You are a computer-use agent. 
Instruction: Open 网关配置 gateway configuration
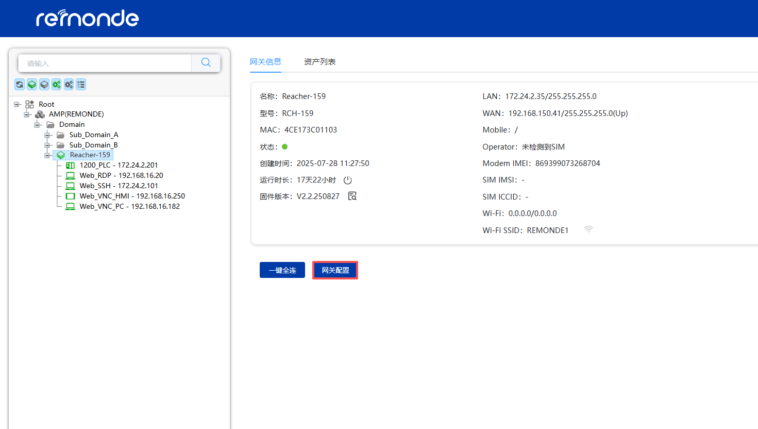point(335,270)
